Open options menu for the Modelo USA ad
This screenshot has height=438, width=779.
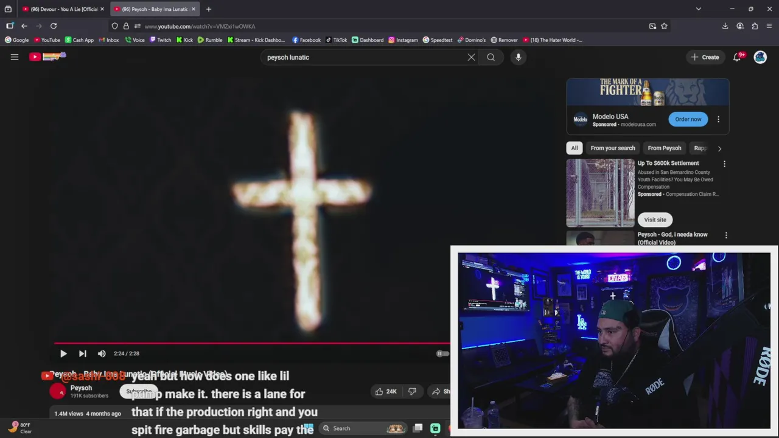coord(718,119)
